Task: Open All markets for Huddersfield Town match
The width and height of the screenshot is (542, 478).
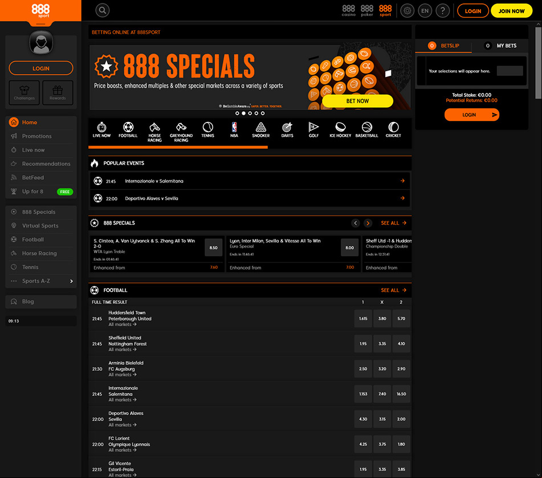Action: (x=123, y=325)
